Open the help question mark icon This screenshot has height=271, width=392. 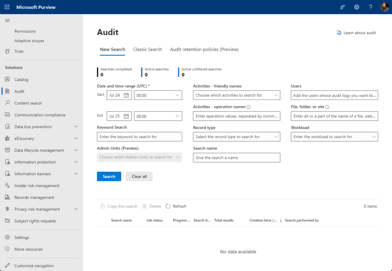pyautogui.click(x=371, y=7)
